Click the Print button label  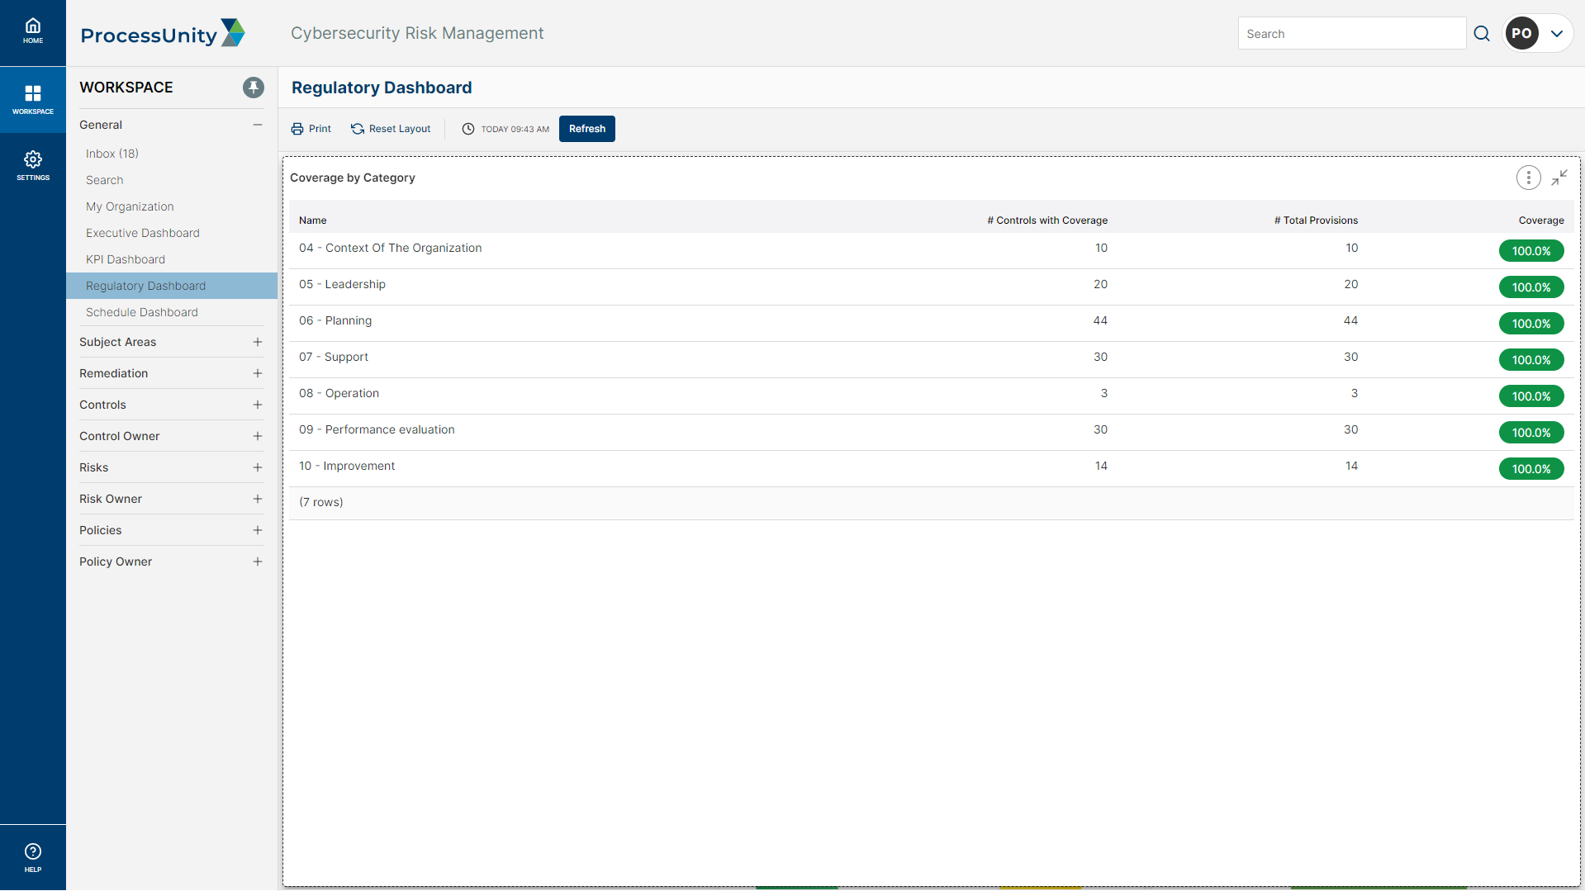320,129
